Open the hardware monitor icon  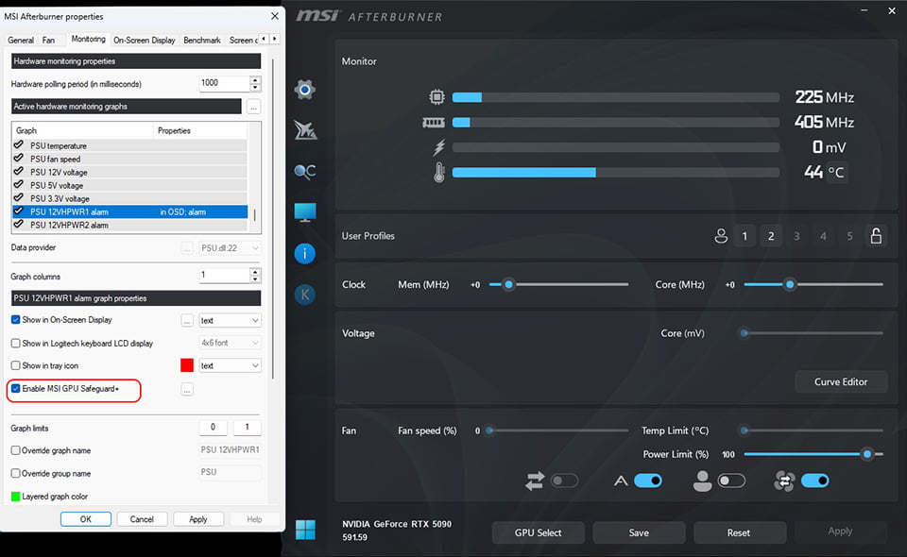[304, 211]
